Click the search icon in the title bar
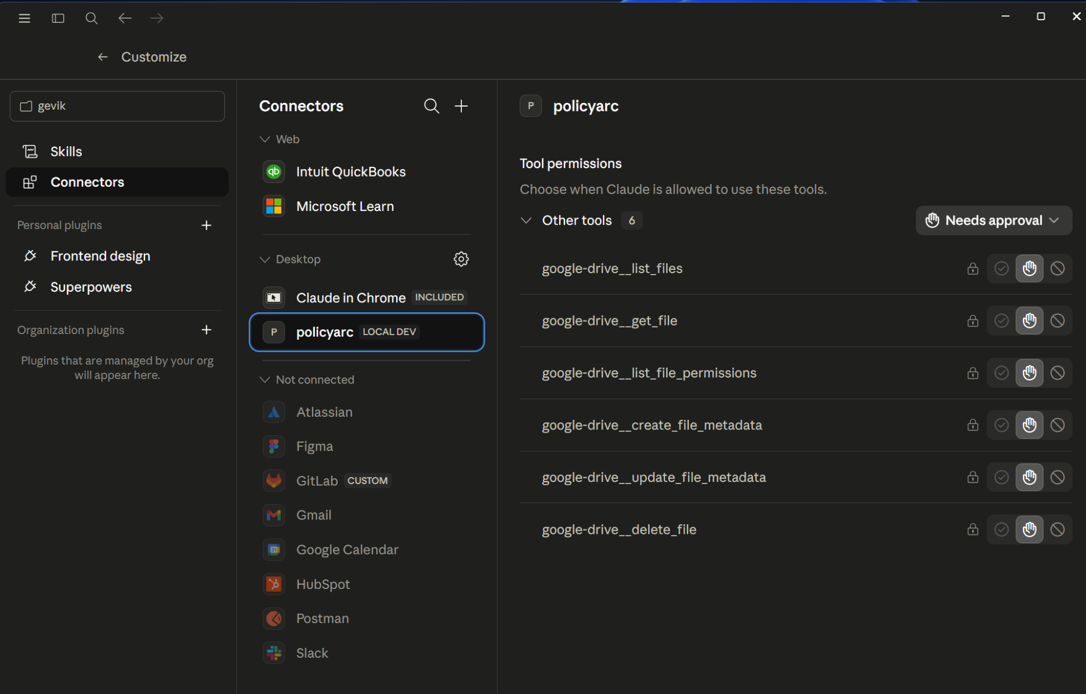The height and width of the screenshot is (694, 1086). tap(92, 19)
